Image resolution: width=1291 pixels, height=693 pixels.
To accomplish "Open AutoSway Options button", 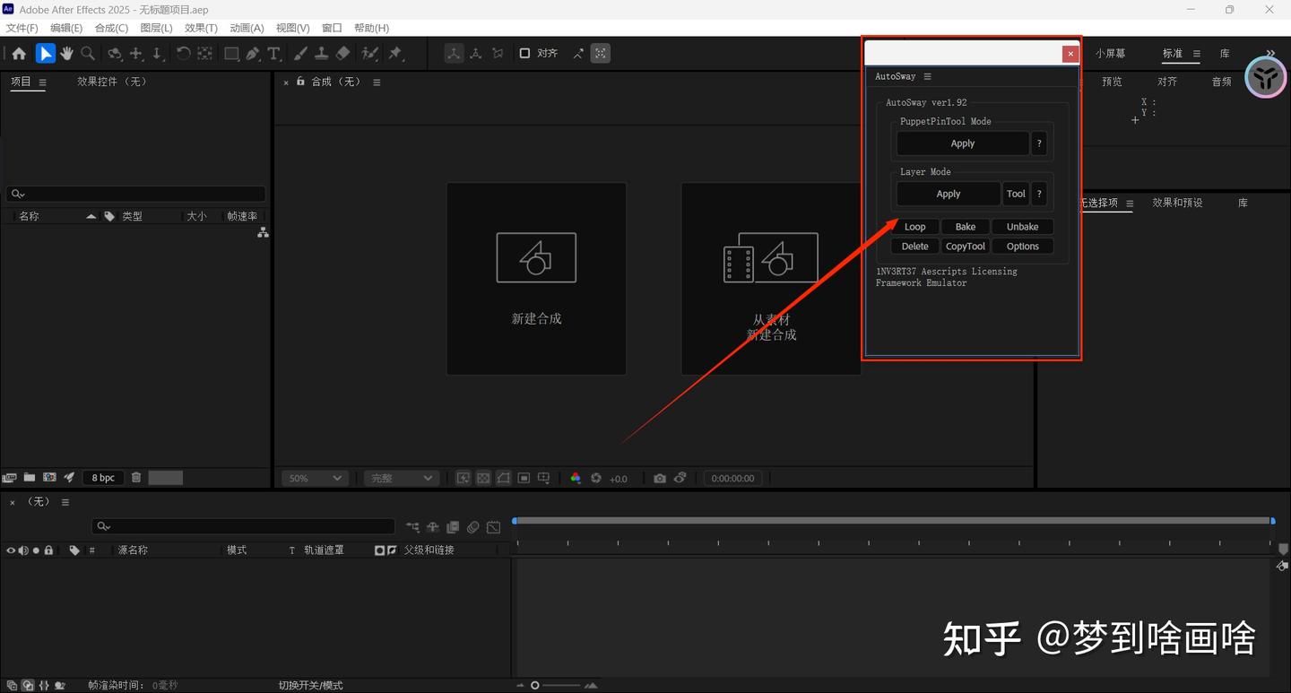I will (1023, 247).
